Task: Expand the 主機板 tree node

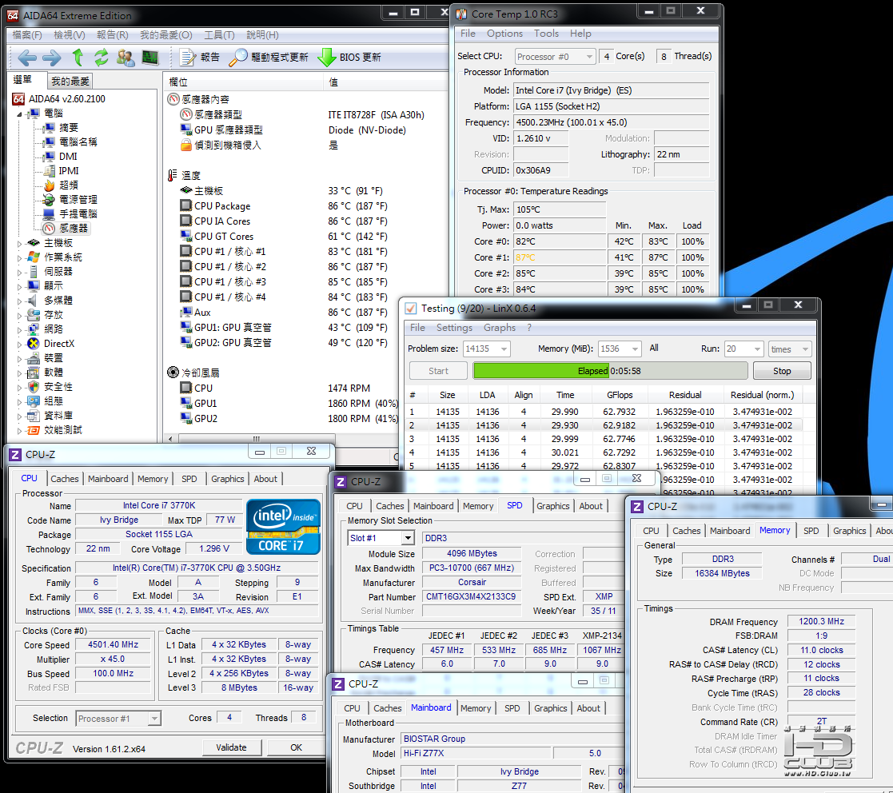Action: pos(20,243)
